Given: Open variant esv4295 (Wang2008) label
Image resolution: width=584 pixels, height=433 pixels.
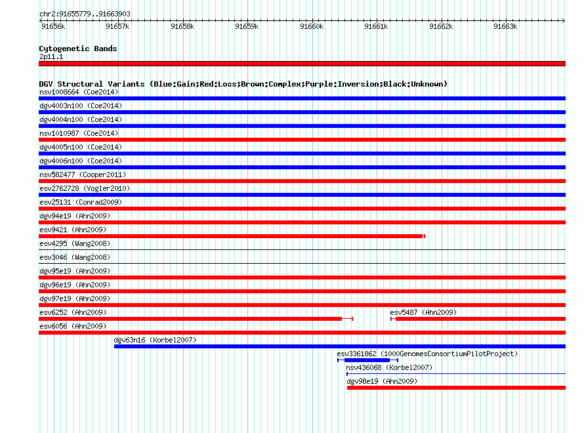Looking at the screenshot, I should pyautogui.click(x=75, y=243).
